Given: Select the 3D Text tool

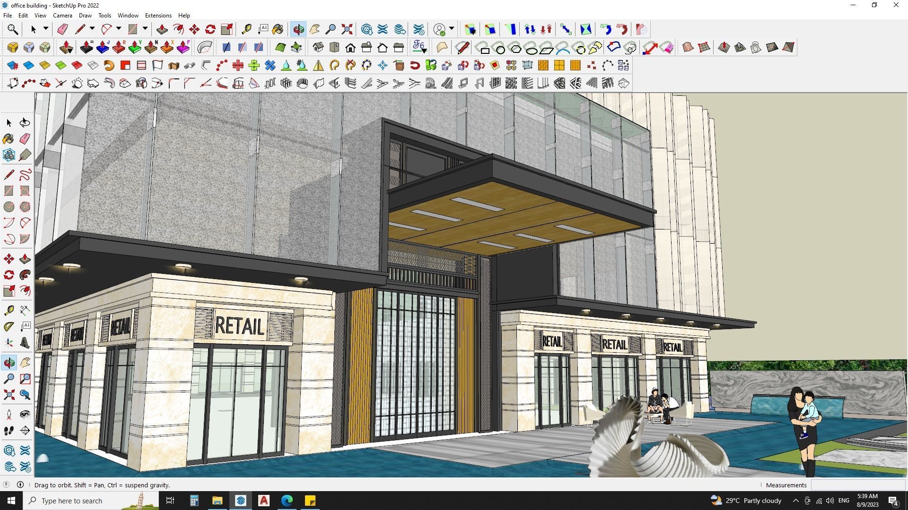Looking at the screenshot, I should tap(25, 343).
